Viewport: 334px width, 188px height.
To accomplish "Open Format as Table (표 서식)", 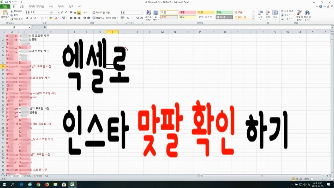I will point(156,15).
